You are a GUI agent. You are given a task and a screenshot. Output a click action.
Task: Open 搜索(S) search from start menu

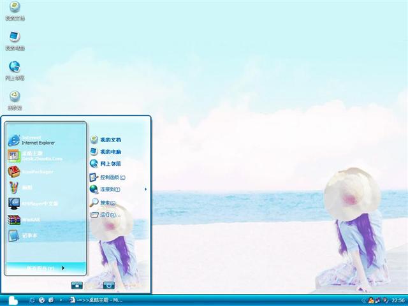point(103,203)
